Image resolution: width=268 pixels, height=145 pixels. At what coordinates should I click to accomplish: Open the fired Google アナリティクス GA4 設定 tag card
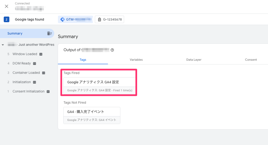[x=99, y=86]
